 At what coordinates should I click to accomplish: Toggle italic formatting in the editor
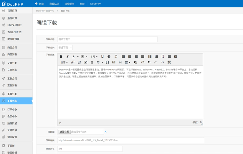pyautogui.click(x=67, y=56)
